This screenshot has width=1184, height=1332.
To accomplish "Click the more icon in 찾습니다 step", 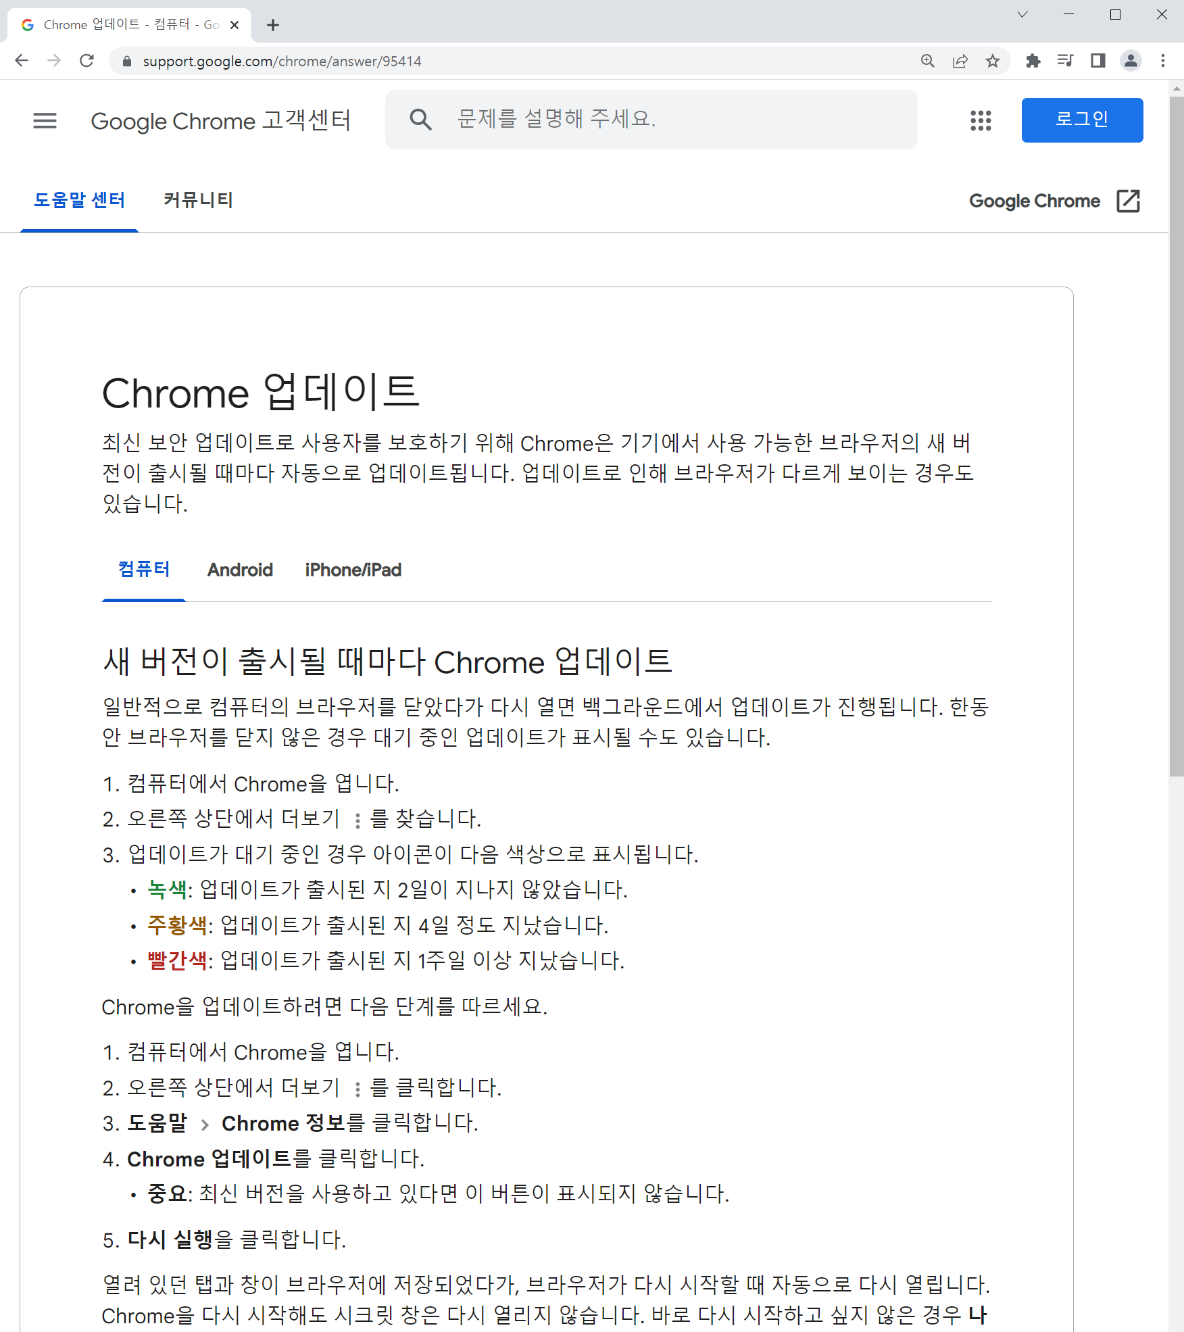I will 357,820.
